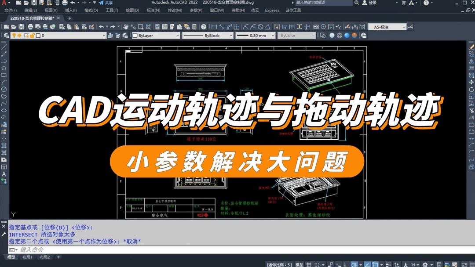
Task: Click the 帮助(H) menu item
Action: pos(237,10)
